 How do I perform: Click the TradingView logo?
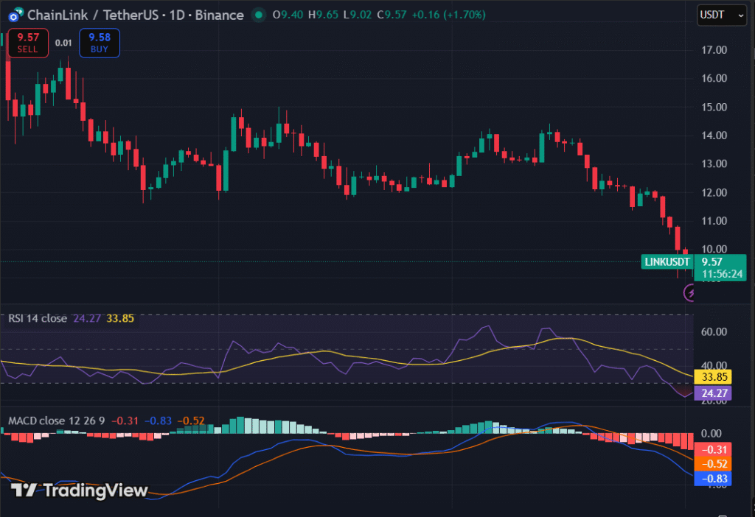pos(80,490)
